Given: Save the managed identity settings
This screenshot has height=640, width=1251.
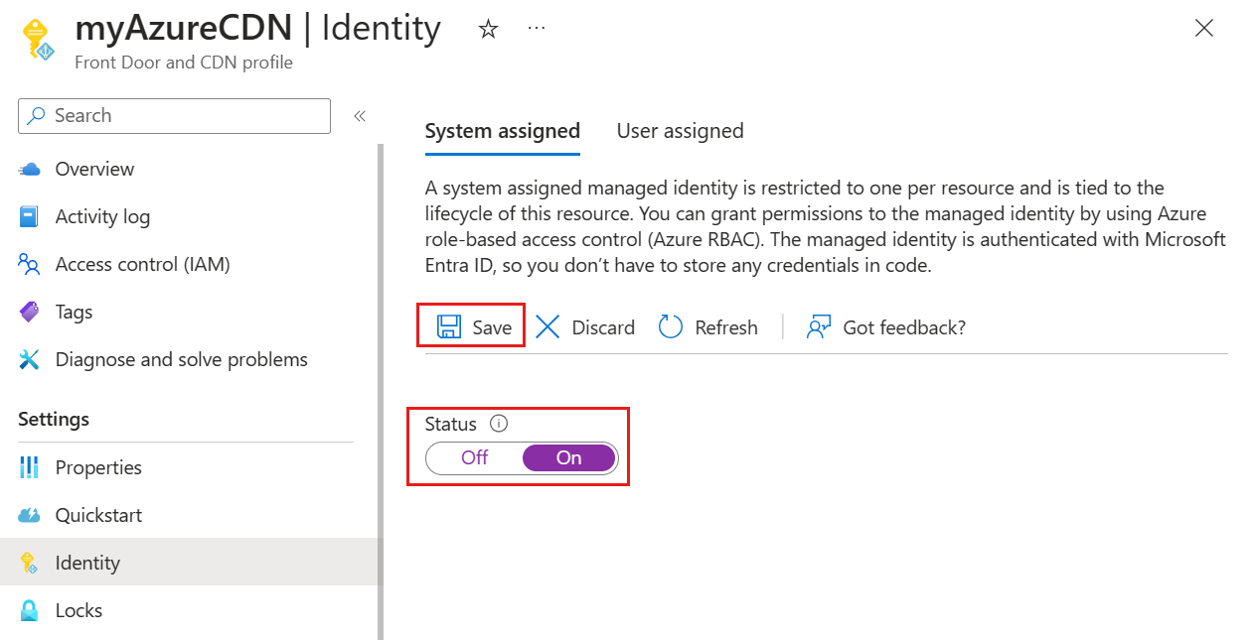Looking at the screenshot, I should pos(470,326).
